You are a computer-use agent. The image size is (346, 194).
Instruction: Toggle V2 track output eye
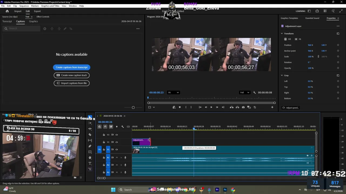tap(117, 142)
